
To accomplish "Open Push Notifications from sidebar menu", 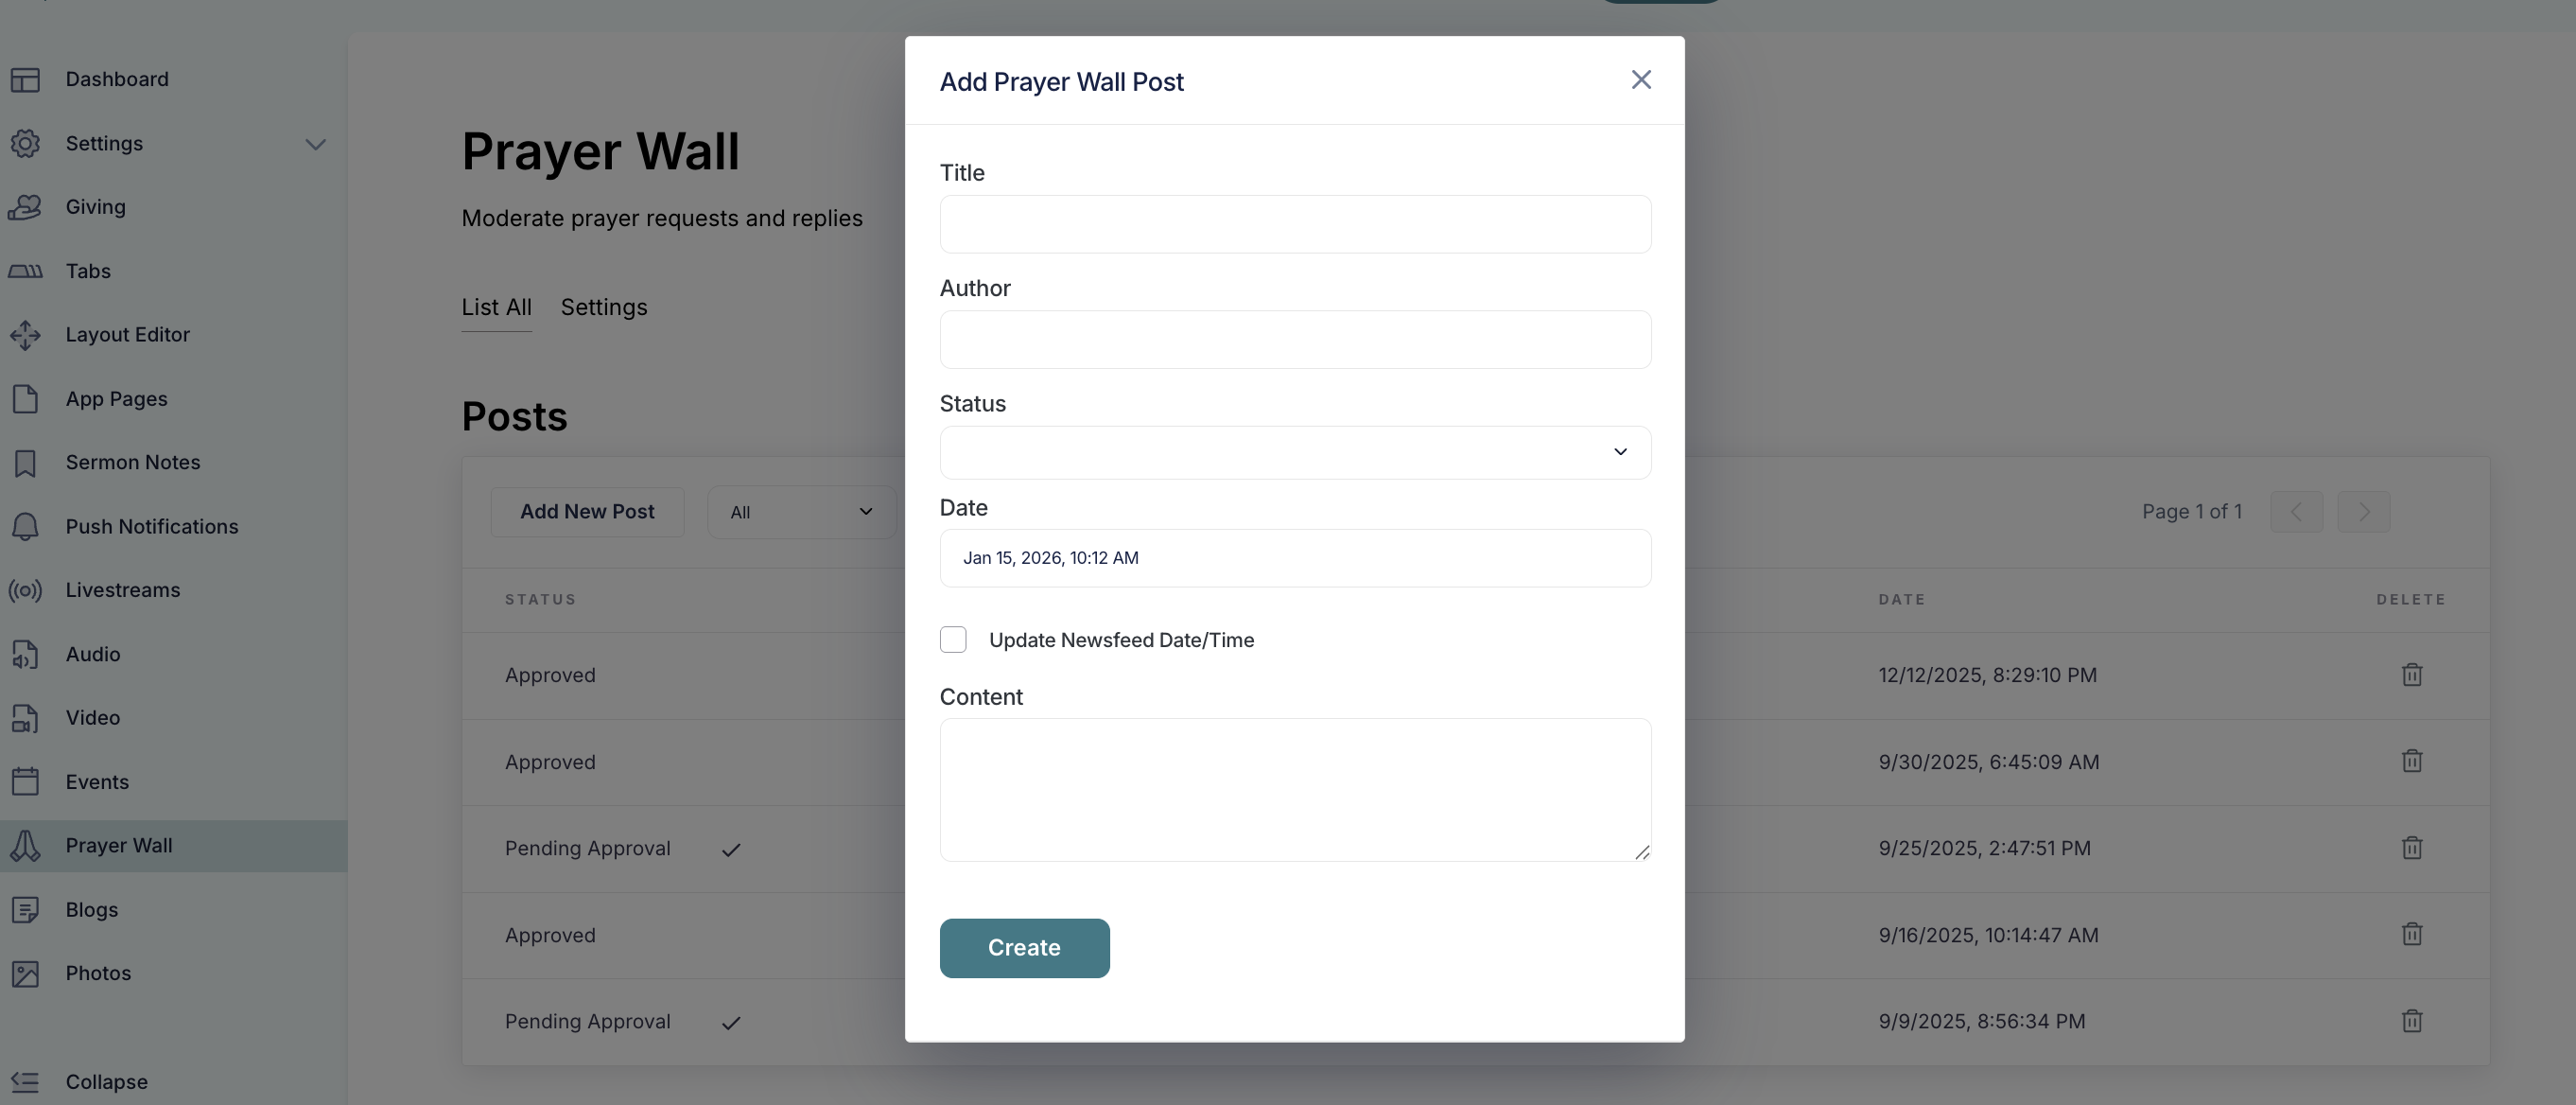I will click(x=152, y=527).
